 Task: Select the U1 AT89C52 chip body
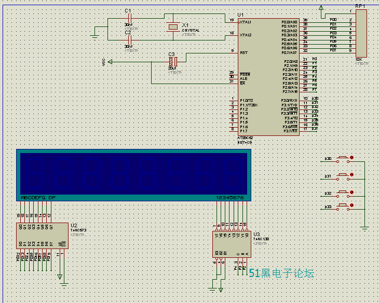(268, 77)
